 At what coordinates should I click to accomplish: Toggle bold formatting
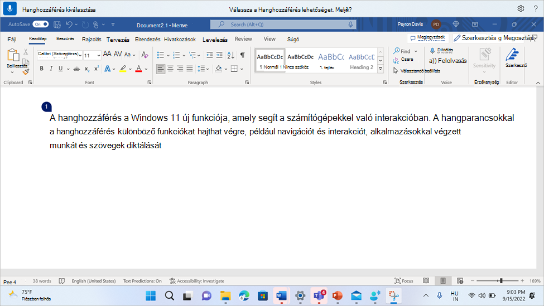tap(42, 69)
